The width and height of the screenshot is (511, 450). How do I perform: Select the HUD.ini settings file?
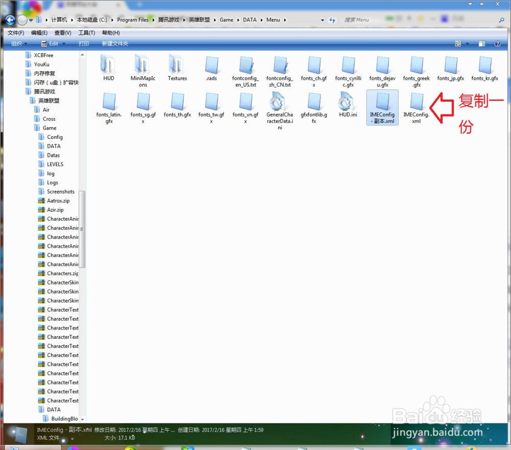pyautogui.click(x=348, y=104)
